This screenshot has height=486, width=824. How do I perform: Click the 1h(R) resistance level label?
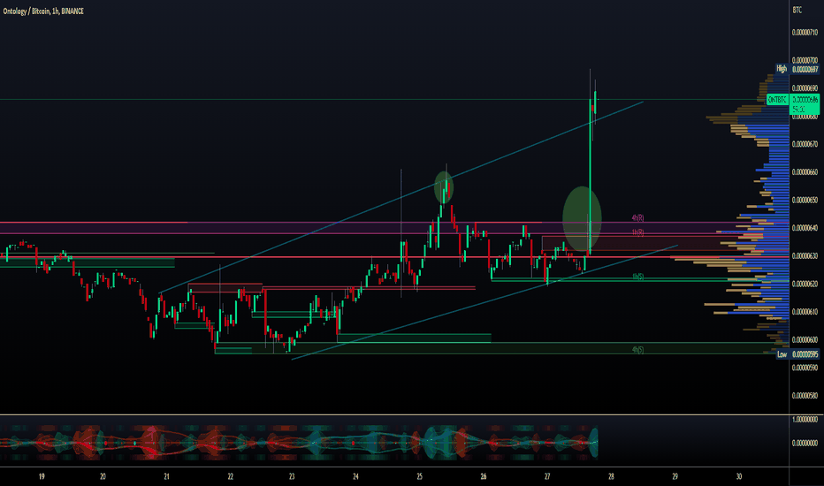coord(637,232)
